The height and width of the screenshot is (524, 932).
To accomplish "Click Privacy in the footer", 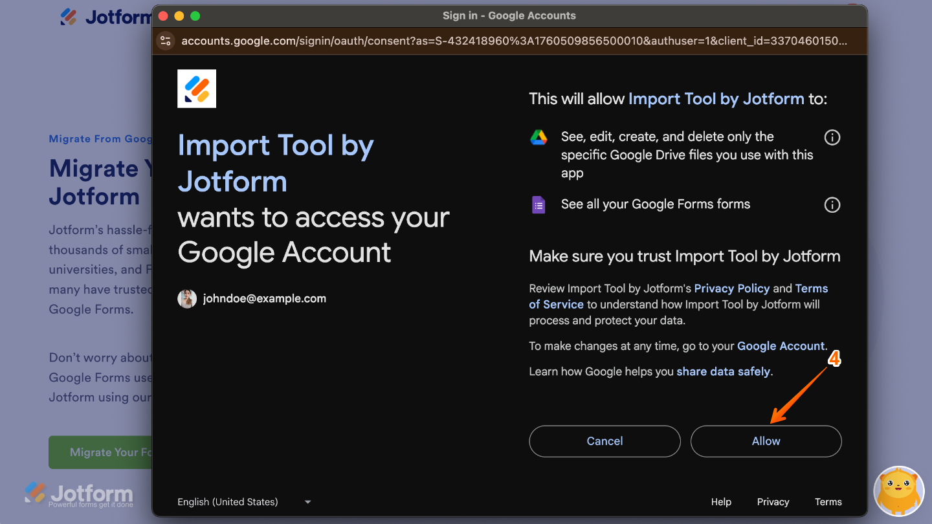I will click(x=773, y=502).
